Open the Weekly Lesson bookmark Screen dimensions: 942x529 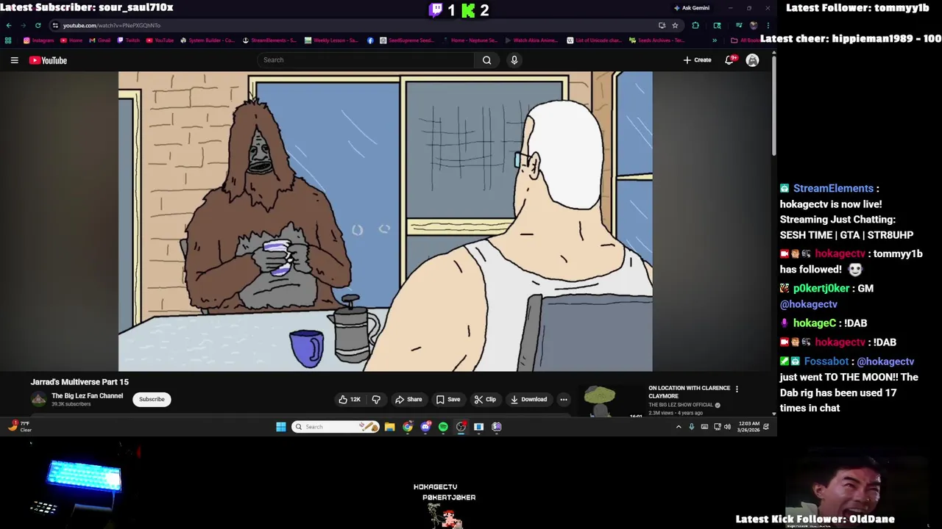[331, 40]
